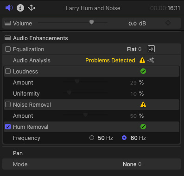Select the 60 Hz radio button
The height and width of the screenshot is (176, 184).
tap(124, 138)
